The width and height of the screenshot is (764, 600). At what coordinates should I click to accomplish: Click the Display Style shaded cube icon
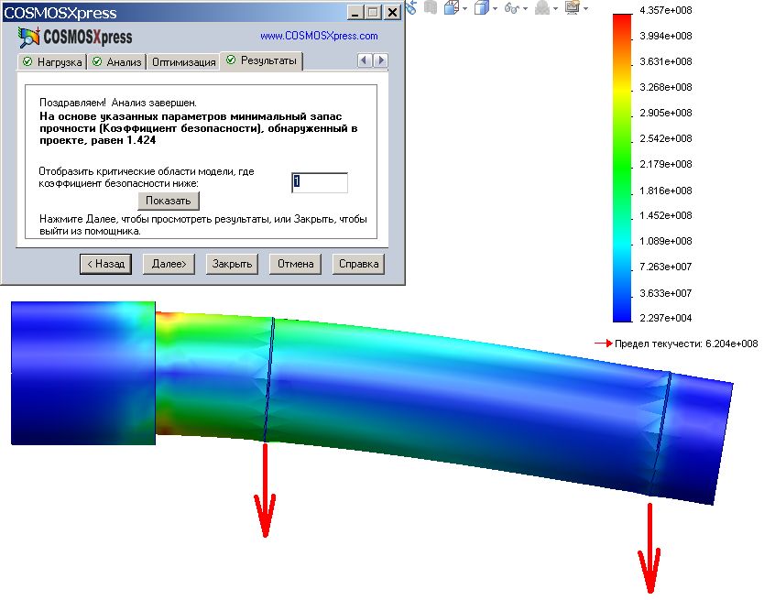[x=481, y=8]
